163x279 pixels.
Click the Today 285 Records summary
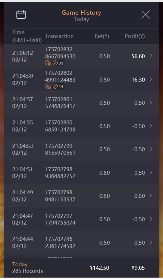(x=28, y=268)
